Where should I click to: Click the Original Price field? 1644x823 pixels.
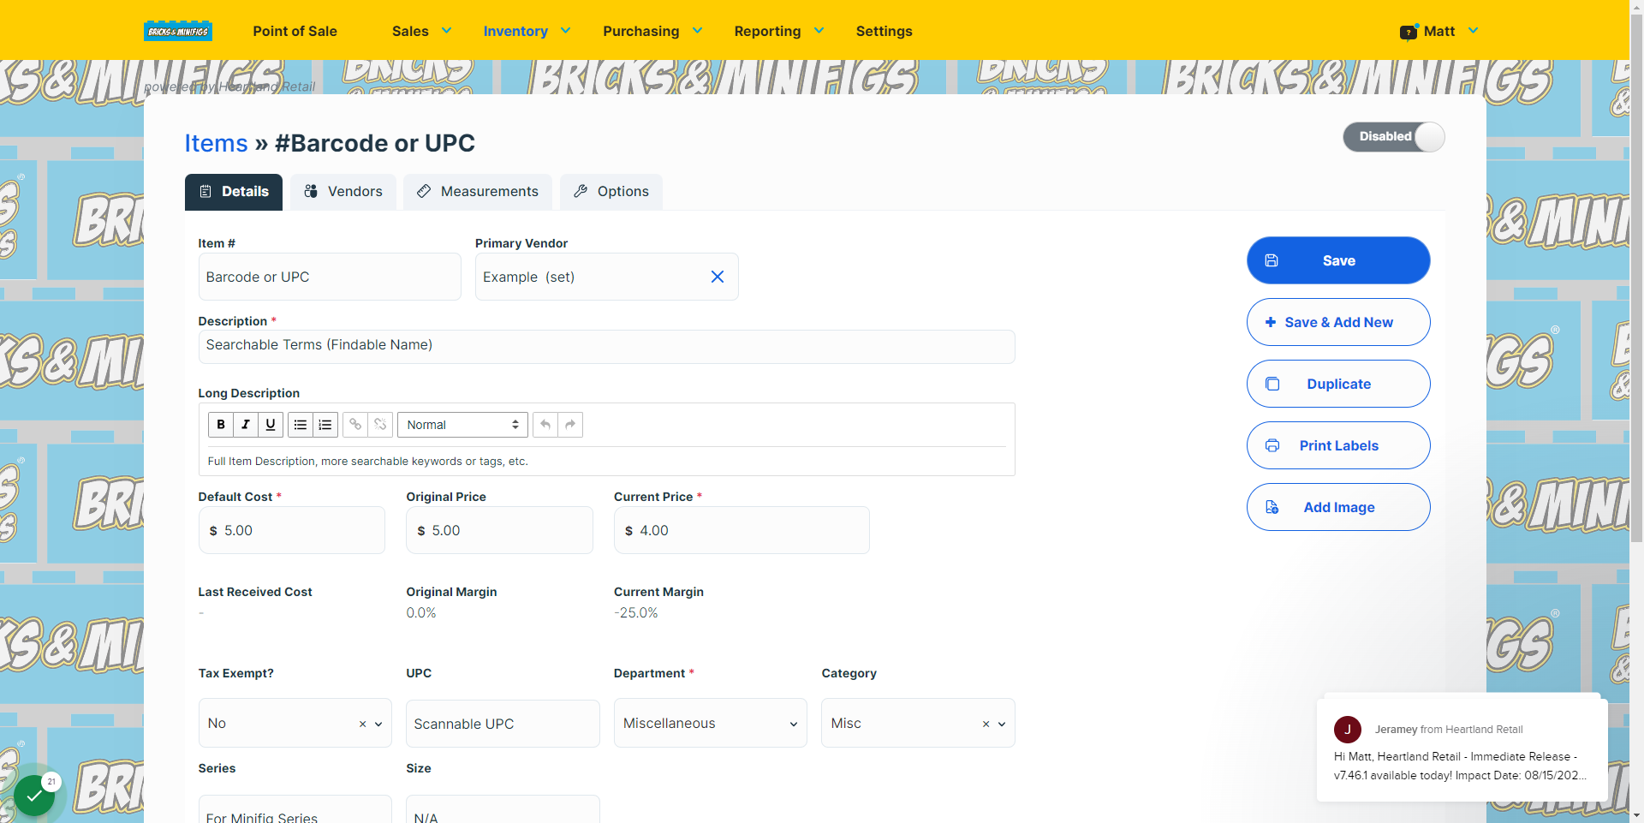[499, 530]
